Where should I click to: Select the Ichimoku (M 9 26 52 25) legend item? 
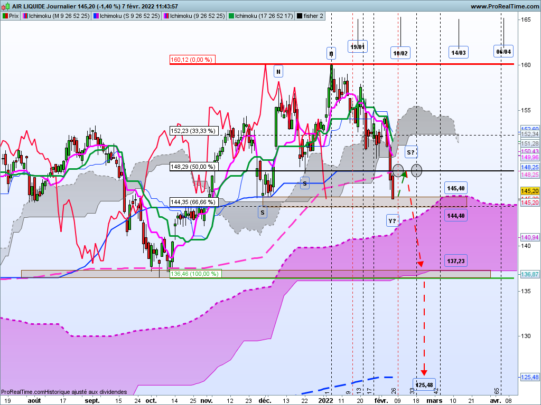tap(56, 16)
